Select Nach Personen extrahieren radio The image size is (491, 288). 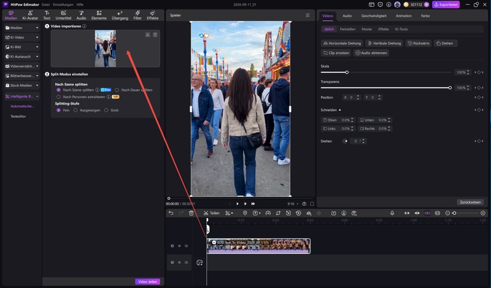pos(58,97)
